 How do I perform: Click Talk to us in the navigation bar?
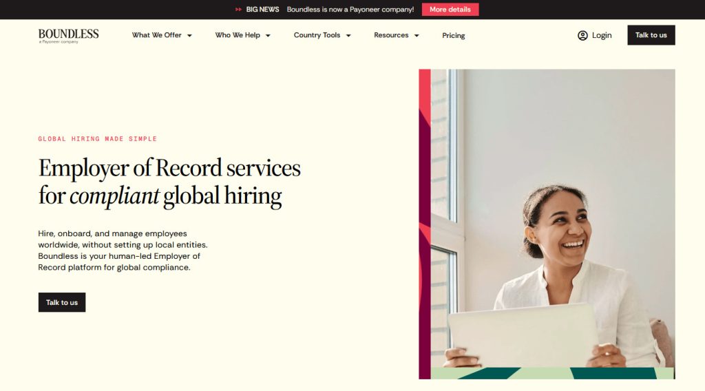point(651,35)
